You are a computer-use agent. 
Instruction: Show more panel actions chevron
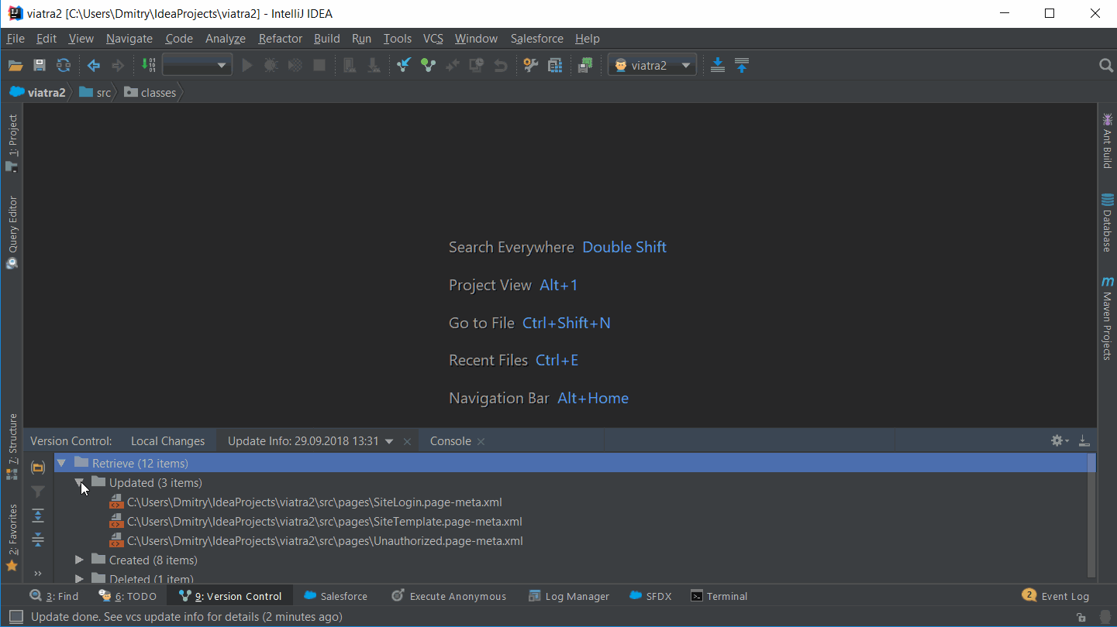pos(37,574)
